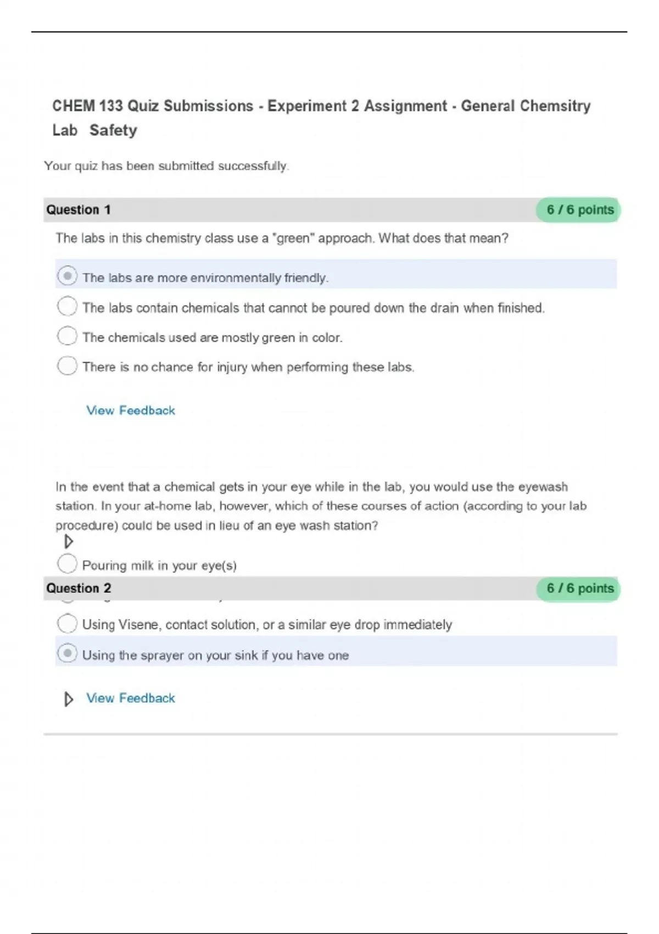The width and height of the screenshot is (659, 934).
Task: Select 'cannot be poured down the drain' option
Action: pyautogui.click(x=67, y=306)
